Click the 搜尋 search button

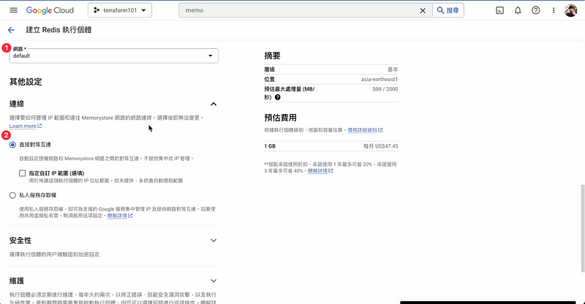(448, 10)
